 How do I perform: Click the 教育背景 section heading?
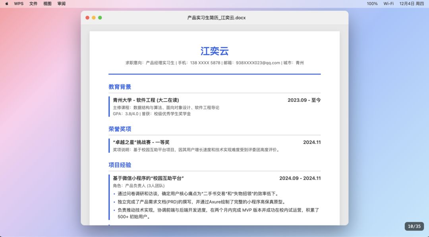tap(120, 87)
